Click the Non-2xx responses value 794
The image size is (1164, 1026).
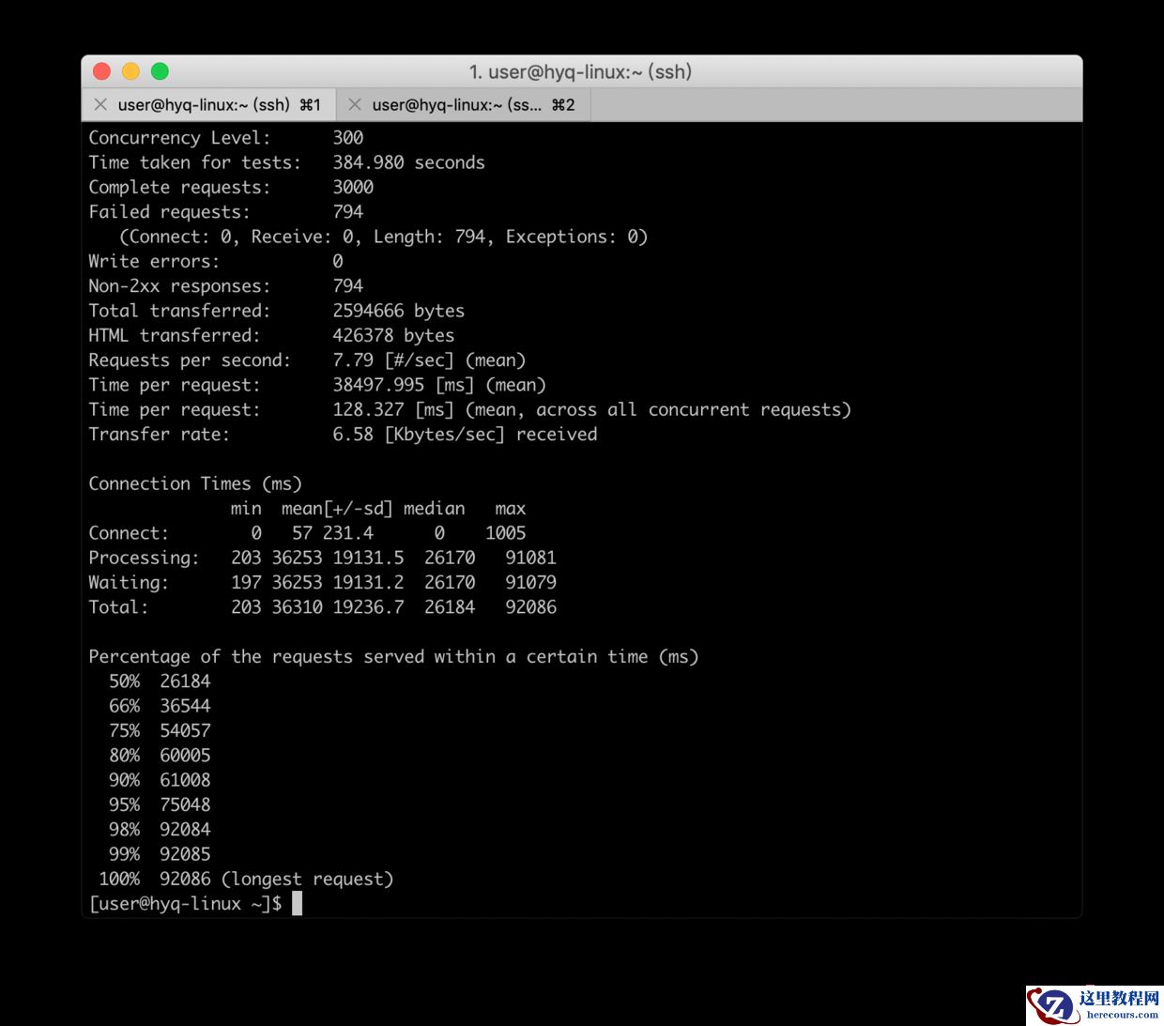348,285
